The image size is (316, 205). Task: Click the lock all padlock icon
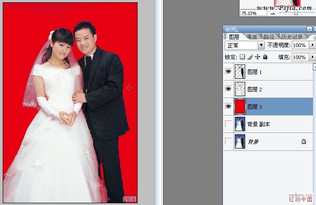point(265,57)
